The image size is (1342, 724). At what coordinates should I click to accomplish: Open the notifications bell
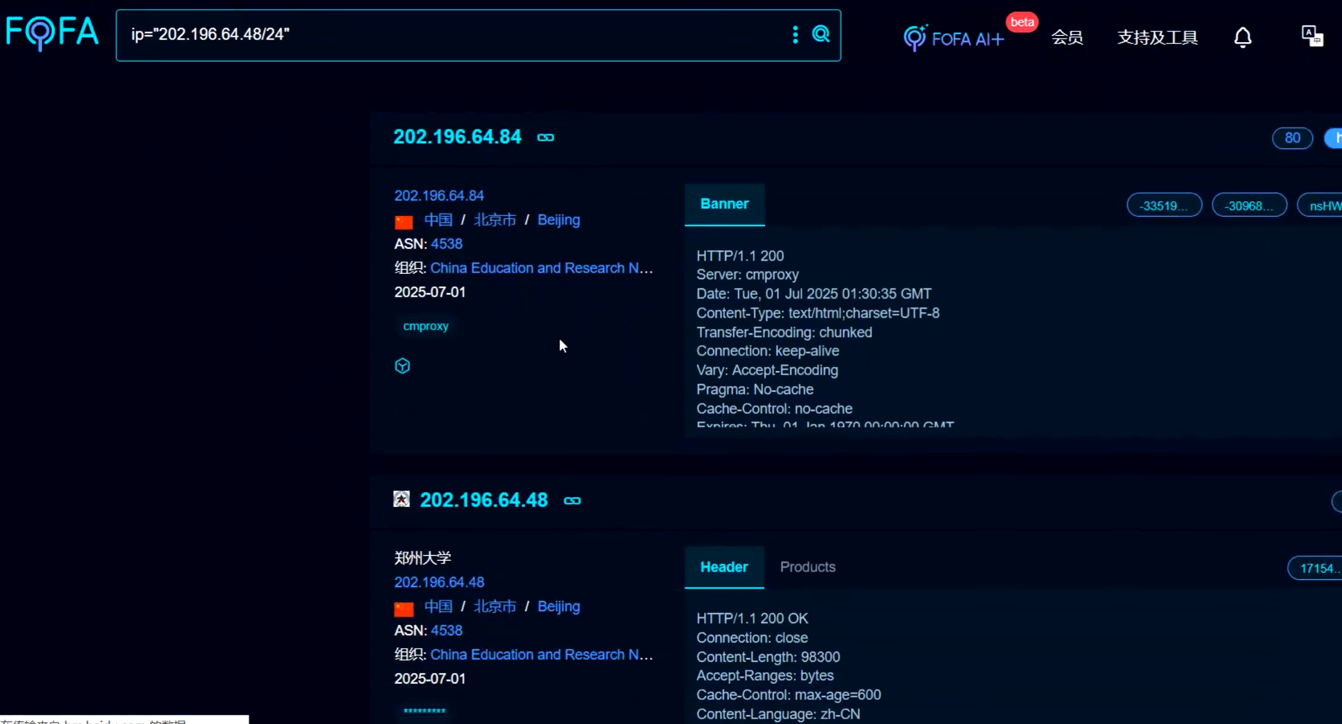point(1243,37)
